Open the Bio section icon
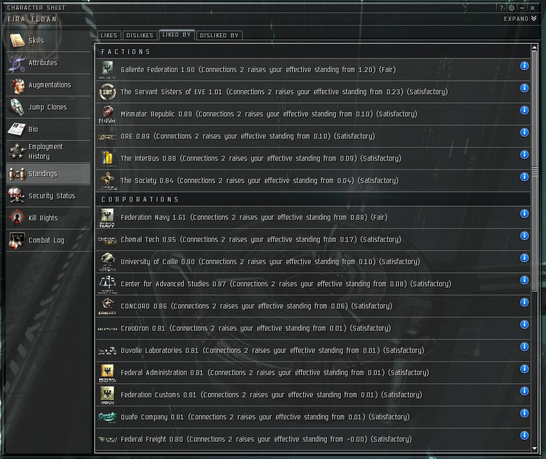 (17, 130)
